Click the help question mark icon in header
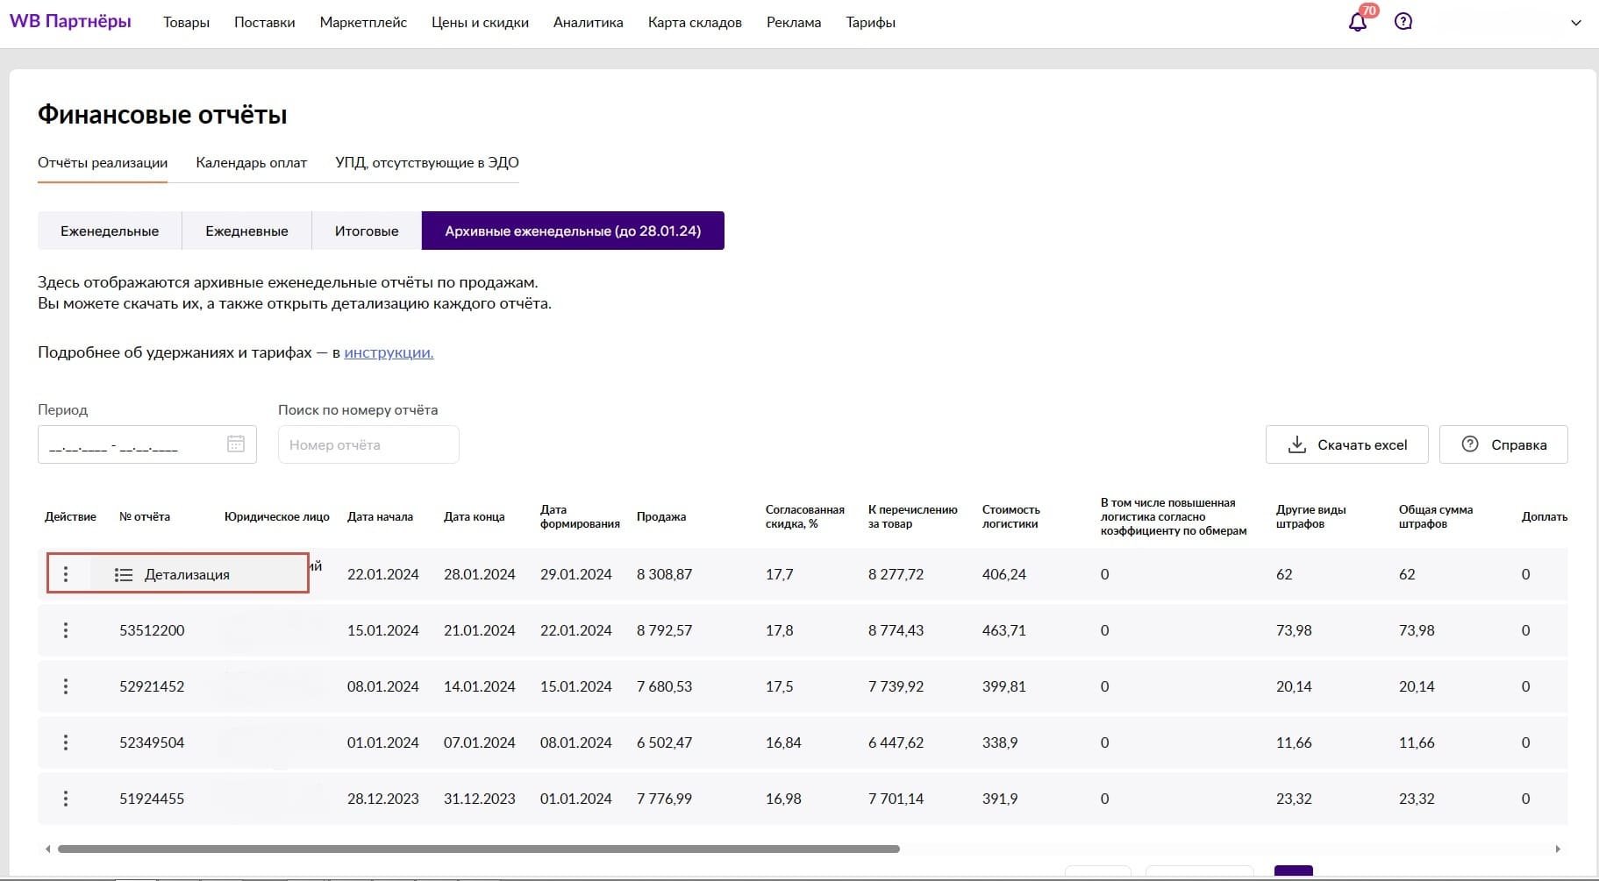The height and width of the screenshot is (881, 1599). 1403,22
